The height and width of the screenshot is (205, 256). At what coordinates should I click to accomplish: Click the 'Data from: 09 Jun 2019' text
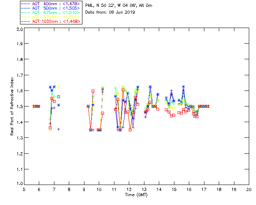pos(110,12)
